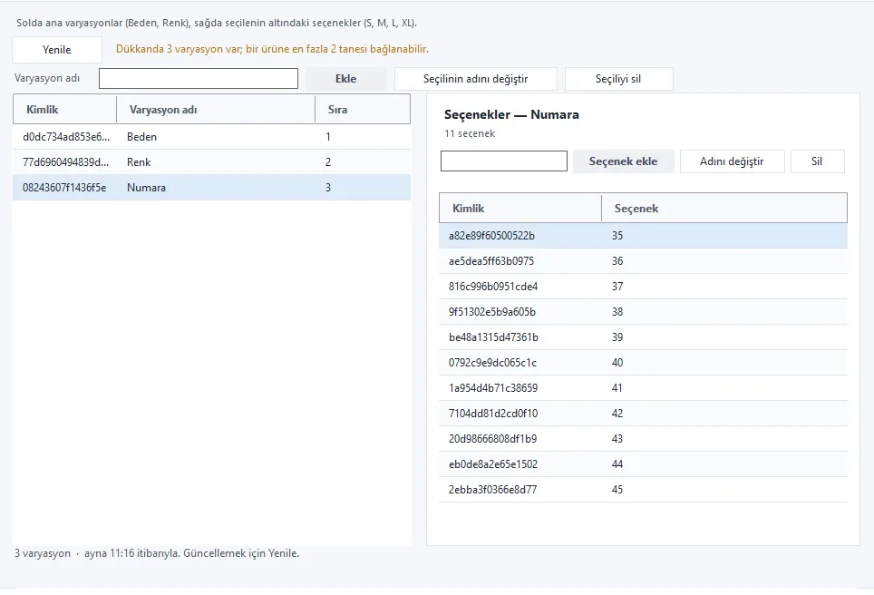Click the Seçiliyi sil button
This screenshot has height=595, width=874.
point(618,79)
